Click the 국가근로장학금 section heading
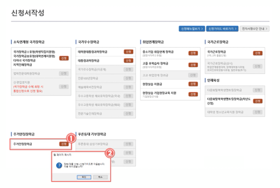The width and height of the screenshot is (280, 188). point(218,42)
